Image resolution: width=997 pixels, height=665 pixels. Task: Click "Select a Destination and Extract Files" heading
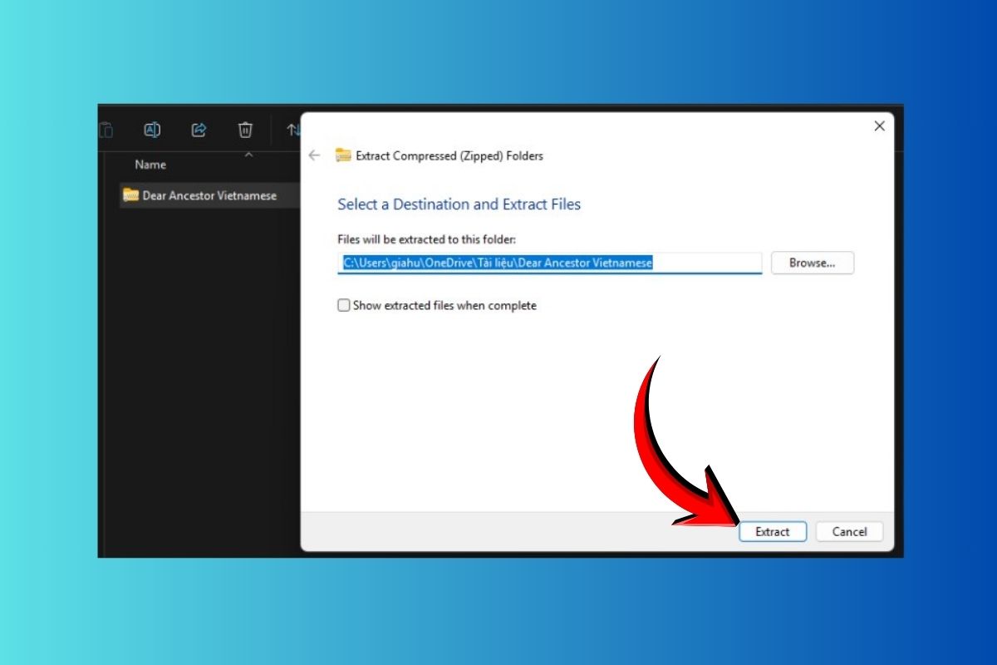(x=459, y=204)
